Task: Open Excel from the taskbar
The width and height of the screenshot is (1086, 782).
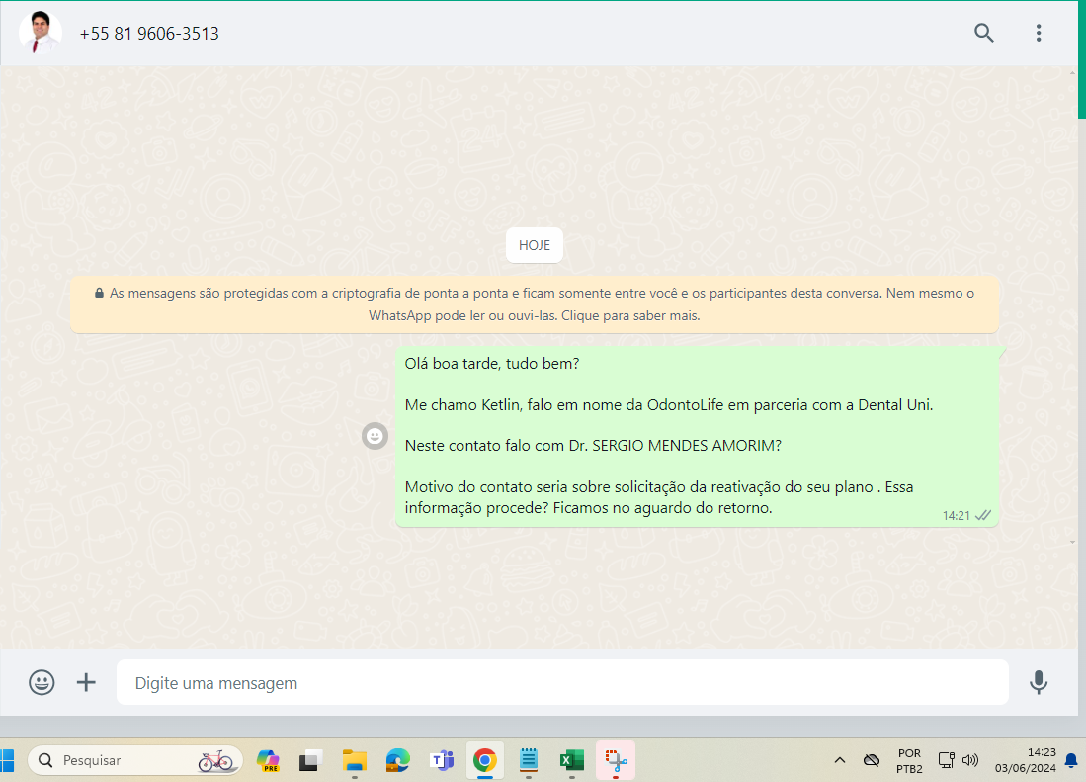Action: click(x=571, y=760)
